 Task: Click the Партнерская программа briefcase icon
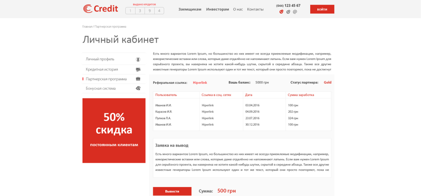point(138,79)
